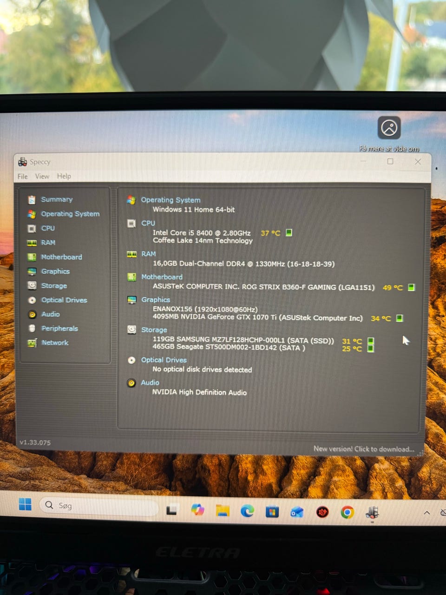446x595 pixels.
Task: Follow the CPU heading link in summary pane
Action: tap(148, 223)
